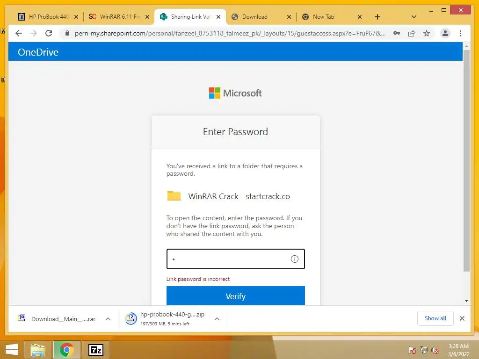
Task: Switch to HP ProBook 440 tab
Action: (x=48, y=17)
